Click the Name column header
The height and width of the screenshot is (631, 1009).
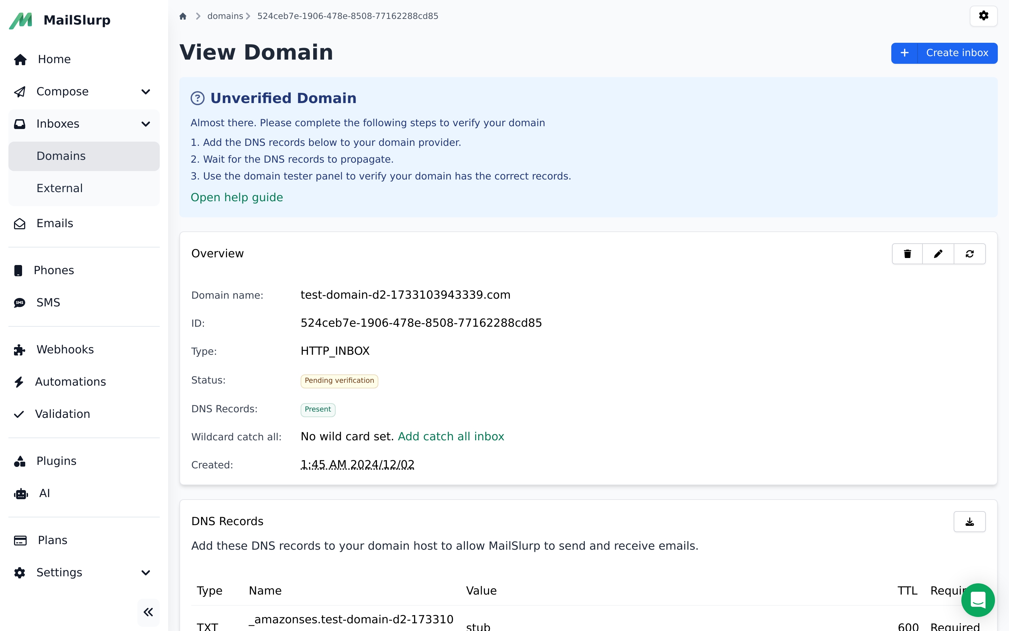[265, 591]
